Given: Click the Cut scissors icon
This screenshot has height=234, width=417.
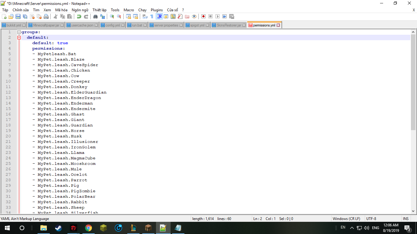Looking at the screenshot, I should pyautogui.click(x=56, y=16).
